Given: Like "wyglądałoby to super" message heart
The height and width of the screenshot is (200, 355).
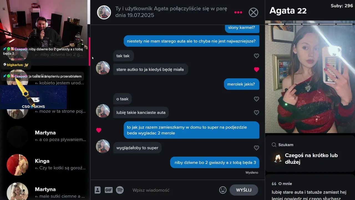Looking at the screenshot, I should point(257,148).
